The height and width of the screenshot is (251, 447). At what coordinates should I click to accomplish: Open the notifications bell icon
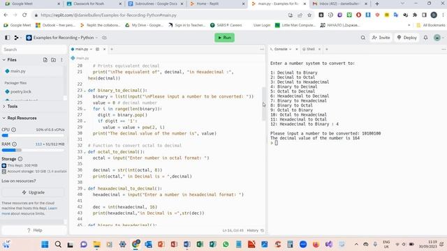(x=425, y=38)
